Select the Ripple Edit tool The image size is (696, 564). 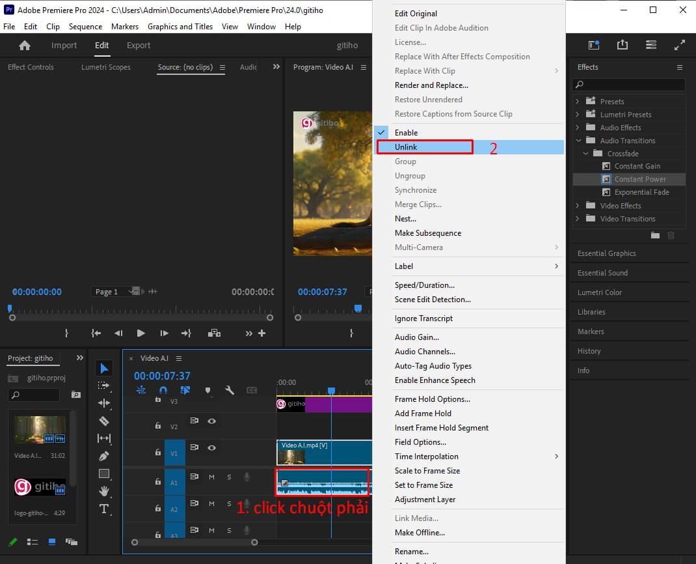[104, 403]
